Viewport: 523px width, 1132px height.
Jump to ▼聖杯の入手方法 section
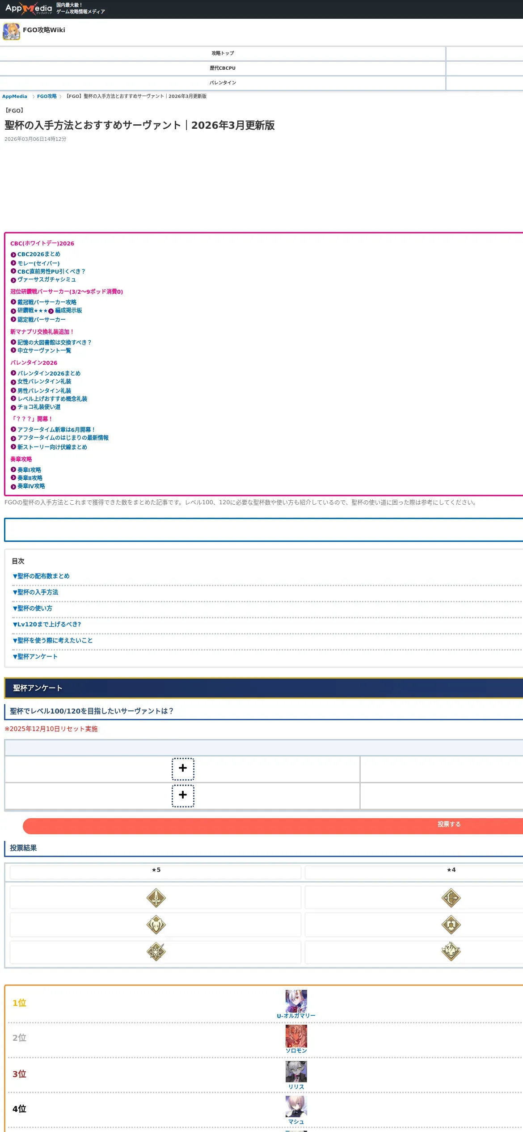(x=35, y=592)
